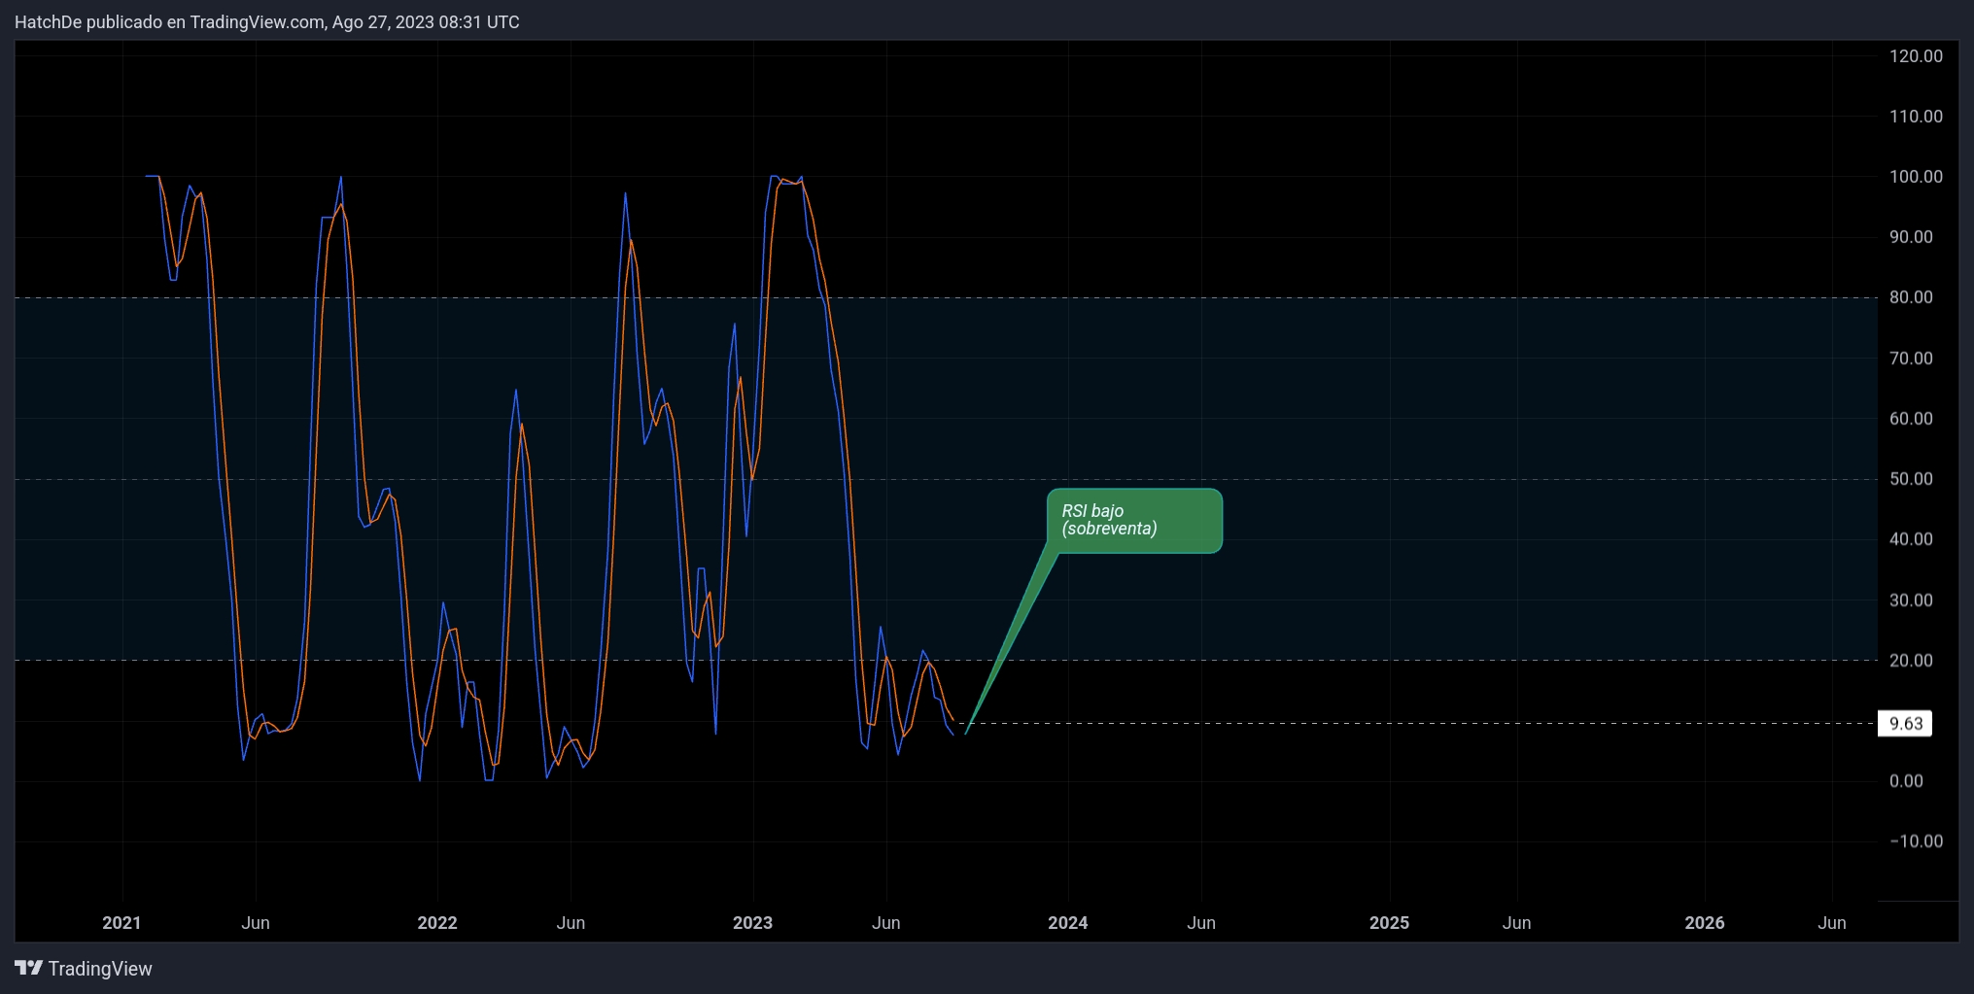Click the 100.00 price axis label
This screenshot has height=994, width=1974.
pyautogui.click(x=1916, y=177)
